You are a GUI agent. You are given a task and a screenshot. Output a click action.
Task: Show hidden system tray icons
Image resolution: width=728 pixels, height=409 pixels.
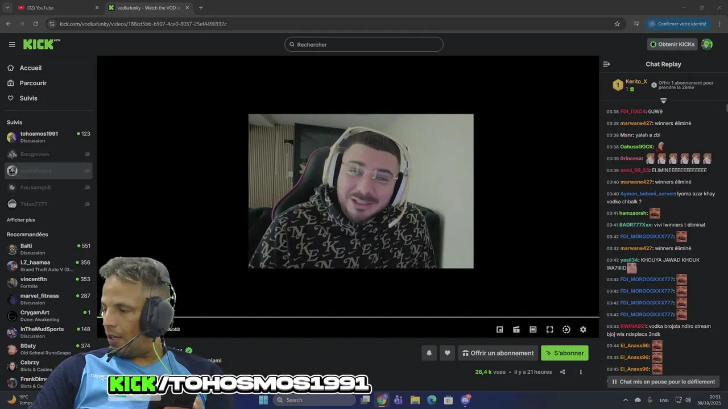click(626, 400)
